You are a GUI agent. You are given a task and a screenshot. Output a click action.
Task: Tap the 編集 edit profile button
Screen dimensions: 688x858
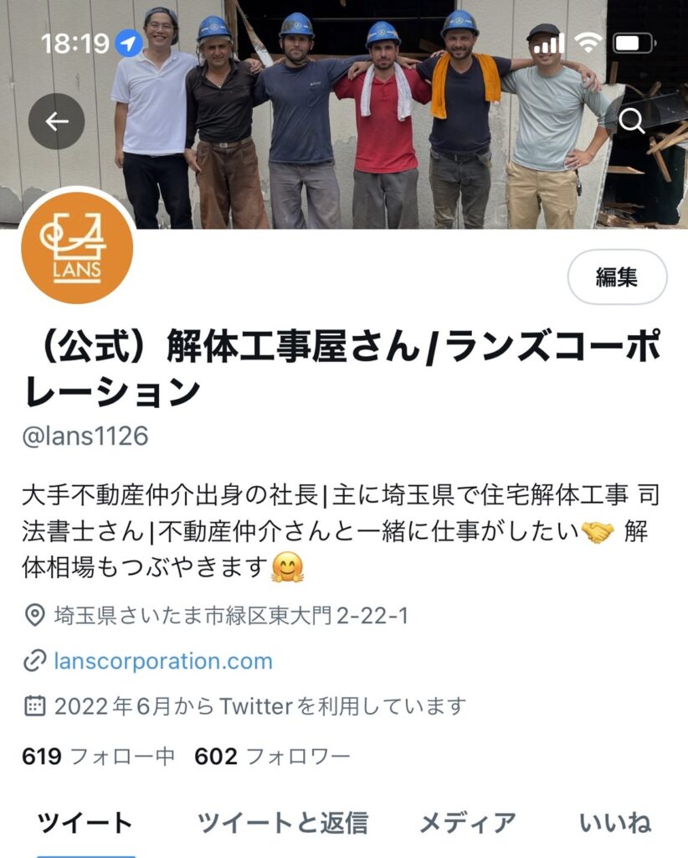tap(617, 277)
